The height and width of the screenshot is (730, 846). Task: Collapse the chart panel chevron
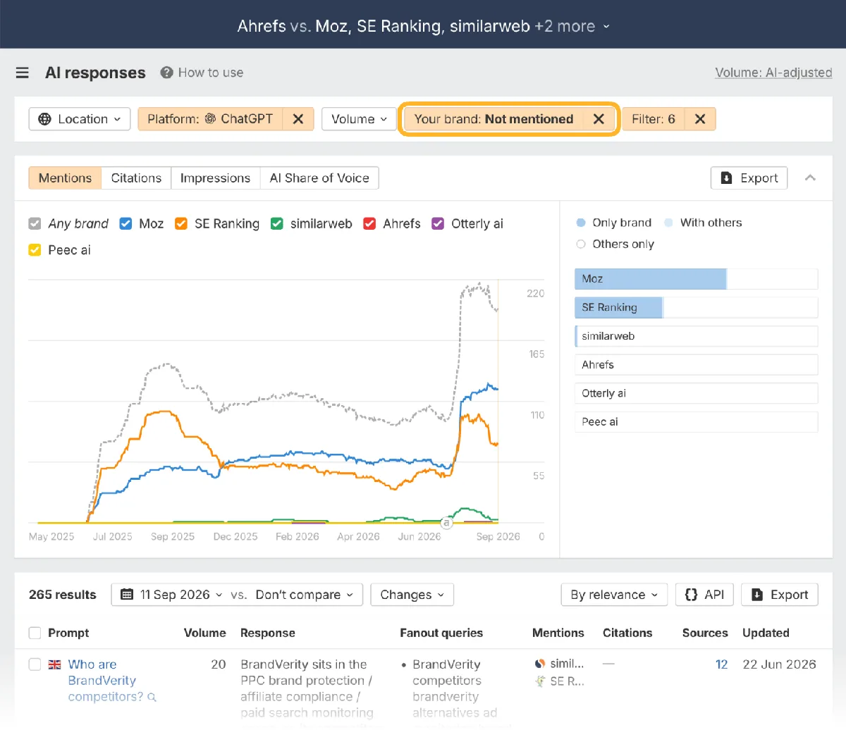point(810,178)
